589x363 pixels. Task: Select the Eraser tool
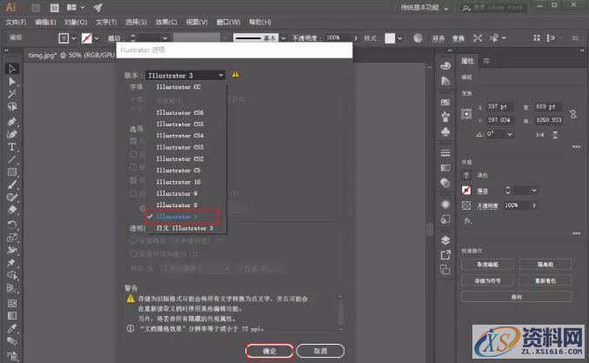12,210
